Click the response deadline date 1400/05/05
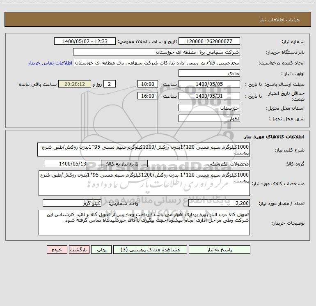Screen dimensions: 316x306 pos(209,84)
